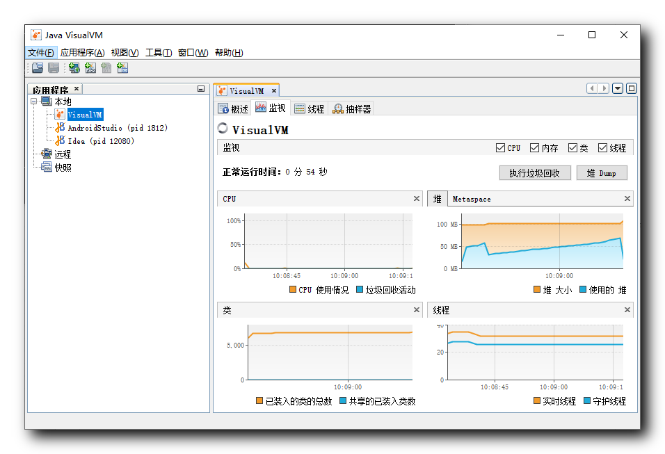Image resolution: width=665 pixels, height=454 pixels.
Task: Close the 应用程序 panel tab
Action: (x=77, y=88)
